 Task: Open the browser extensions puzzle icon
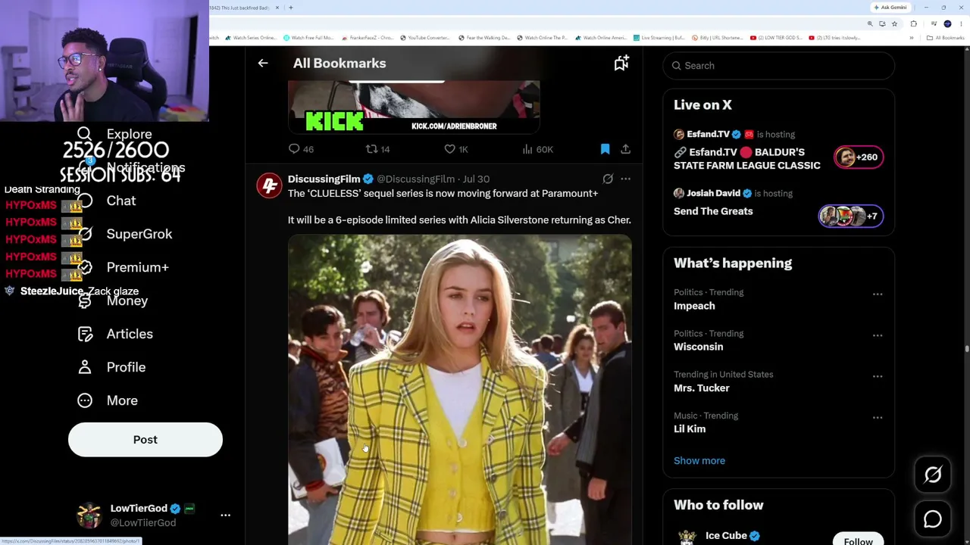click(913, 23)
